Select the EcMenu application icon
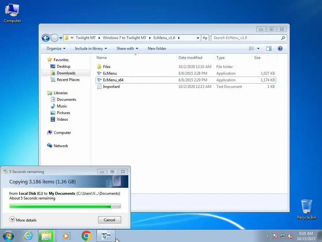322x242 pixels. (x=99, y=73)
